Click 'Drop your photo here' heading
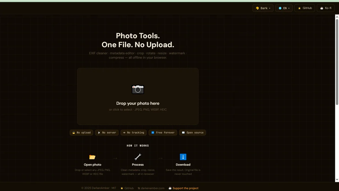The height and width of the screenshot is (191, 339). [138, 103]
